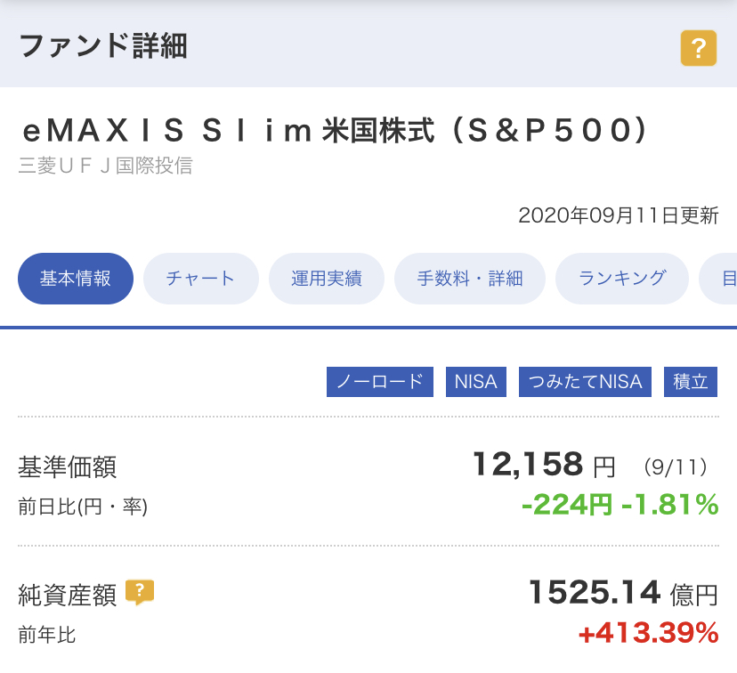Open the 運用実績 tab
Screen dimensions: 737x673
(x=326, y=279)
